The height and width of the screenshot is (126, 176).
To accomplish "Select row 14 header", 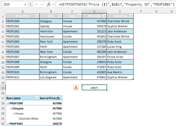I will [3, 83].
